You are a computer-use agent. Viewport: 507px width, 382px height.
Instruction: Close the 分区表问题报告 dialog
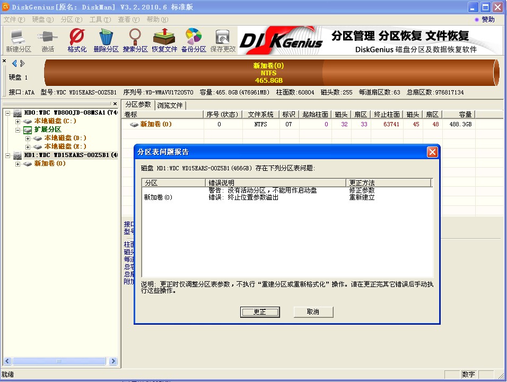pos(432,152)
